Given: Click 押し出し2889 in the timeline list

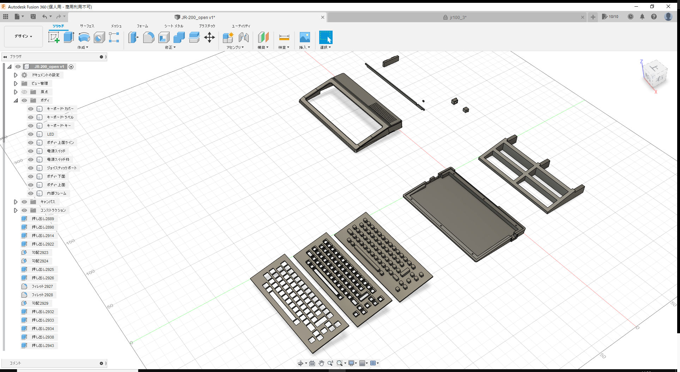Looking at the screenshot, I should pyautogui.click(x=42, y=219).
